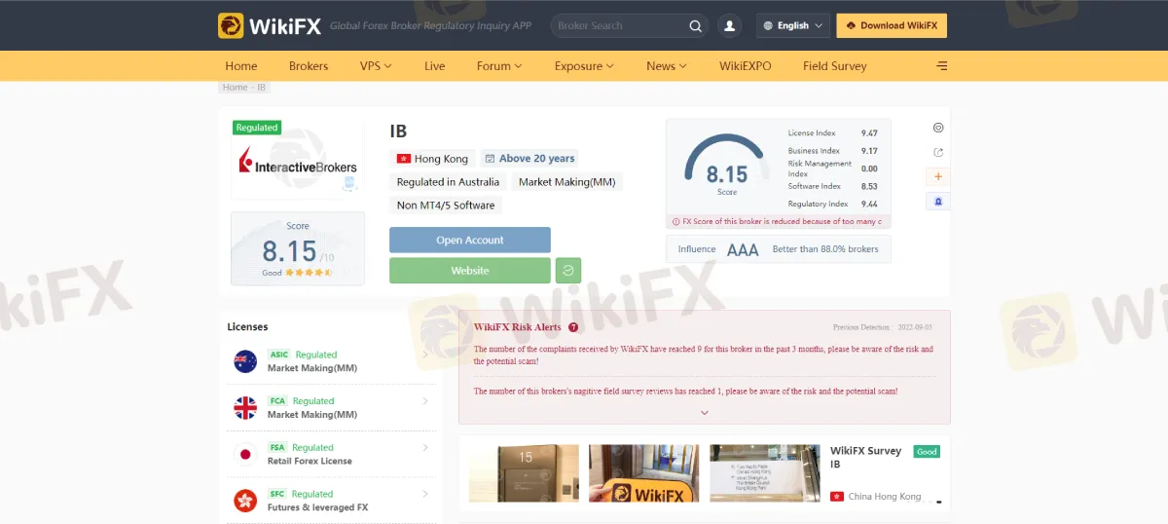Open FCA license details arrow
The width and height of the screenshot is (1168, 524).
pyautogui.click(x=425, y=400)
